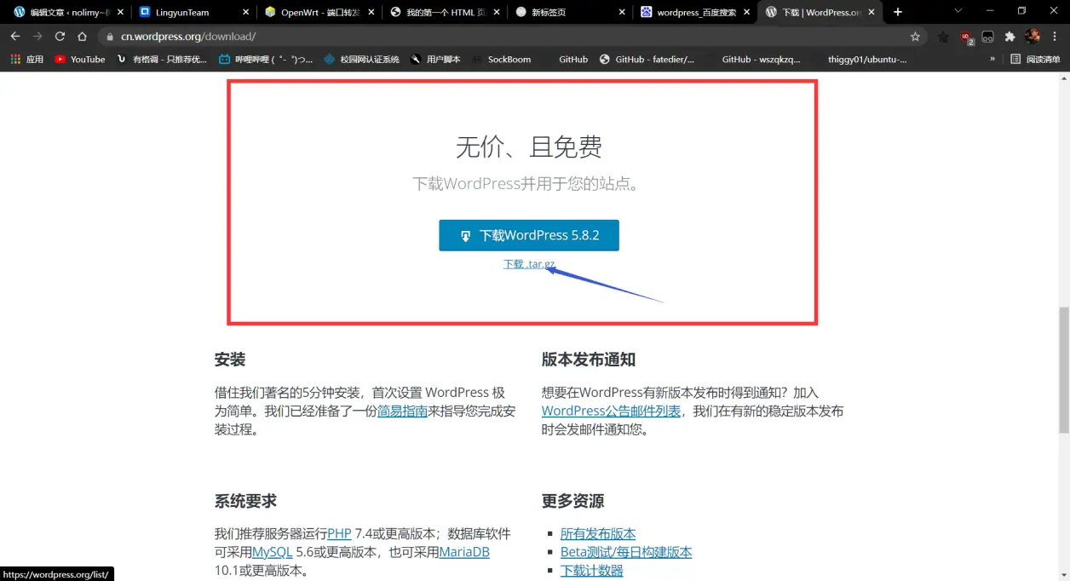
Task: Open the GitHub - fatedier bookmark
Action: click(647, 60)
